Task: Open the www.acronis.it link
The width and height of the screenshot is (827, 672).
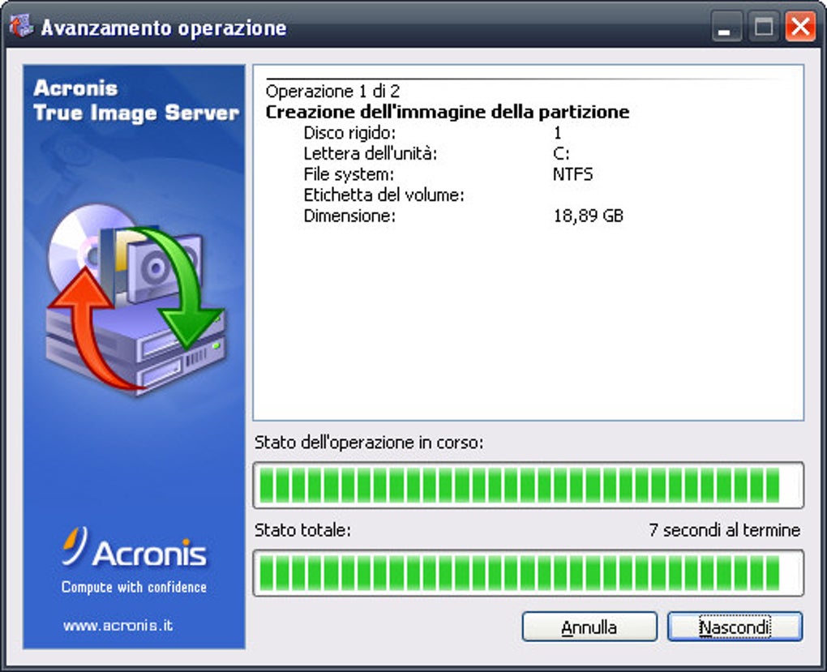Action: [118, 625]
